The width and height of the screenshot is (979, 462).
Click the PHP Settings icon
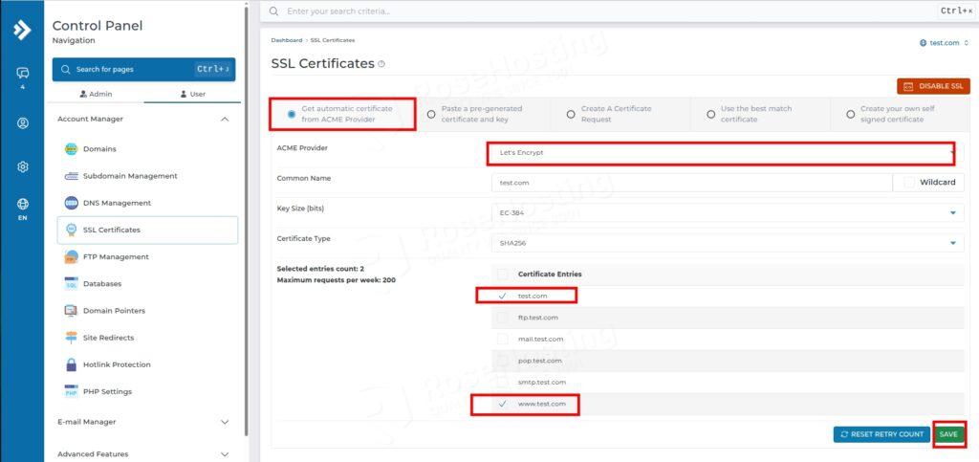pyautogui.click(x=71, y=391)
